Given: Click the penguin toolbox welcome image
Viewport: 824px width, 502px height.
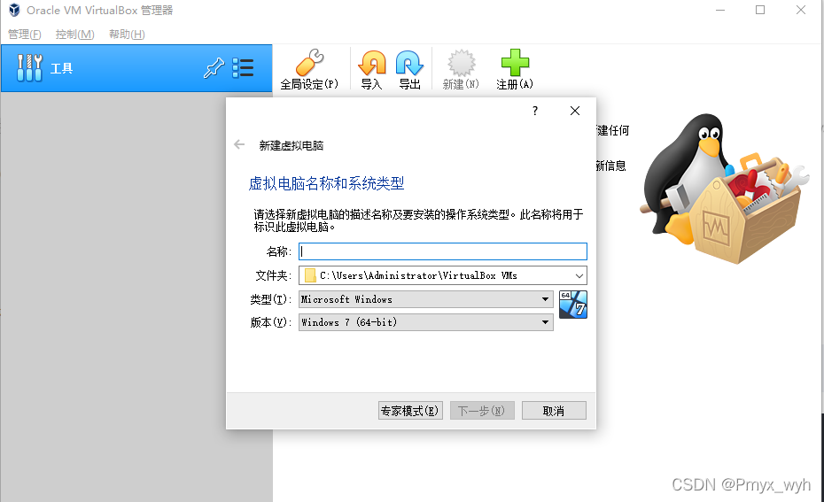Looking at the screenshot, I should click(x=724, y=188).
